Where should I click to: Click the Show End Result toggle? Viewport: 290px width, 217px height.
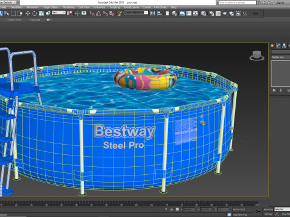coord(281,90)
